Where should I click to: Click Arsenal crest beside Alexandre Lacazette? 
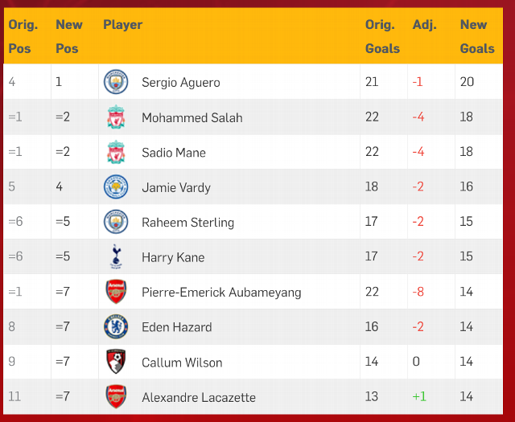(116, 396)
